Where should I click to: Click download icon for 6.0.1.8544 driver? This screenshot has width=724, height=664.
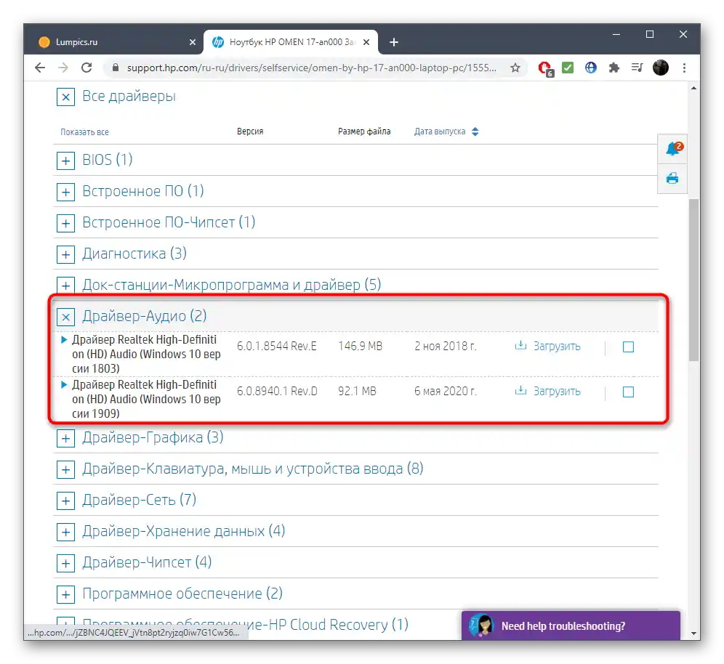520,345
